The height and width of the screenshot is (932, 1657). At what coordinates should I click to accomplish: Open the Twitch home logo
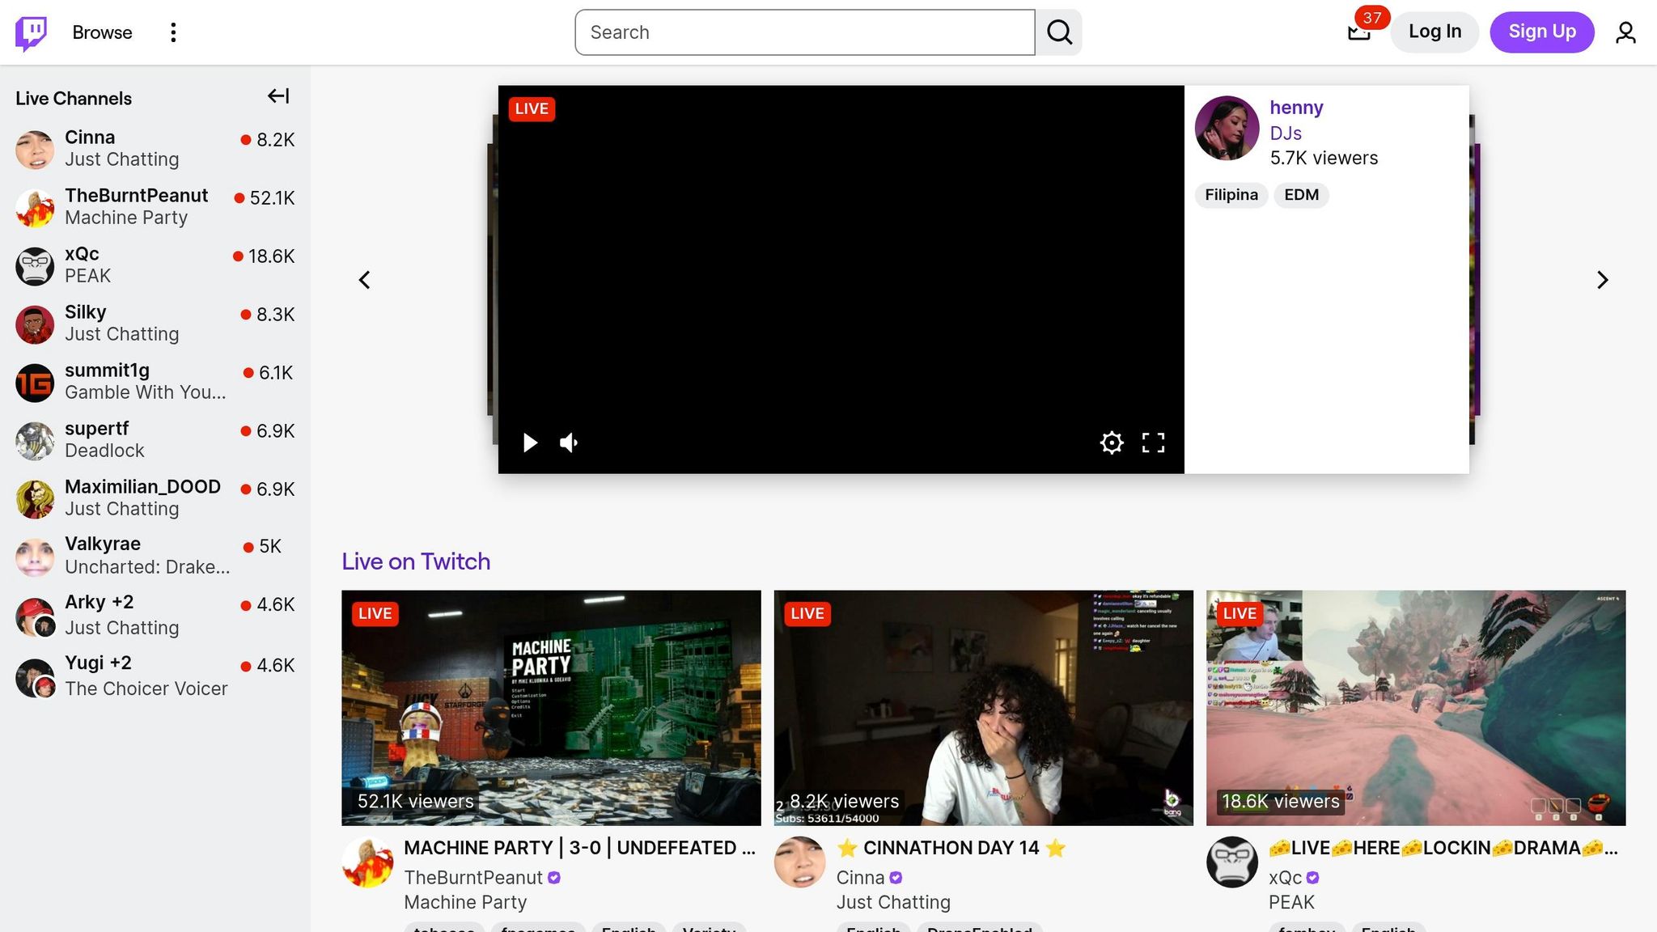click(x=32, y=32)
